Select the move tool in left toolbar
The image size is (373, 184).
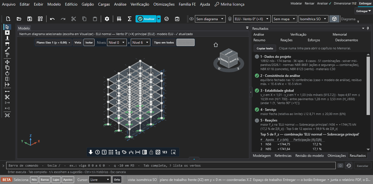tap(7, 62)
